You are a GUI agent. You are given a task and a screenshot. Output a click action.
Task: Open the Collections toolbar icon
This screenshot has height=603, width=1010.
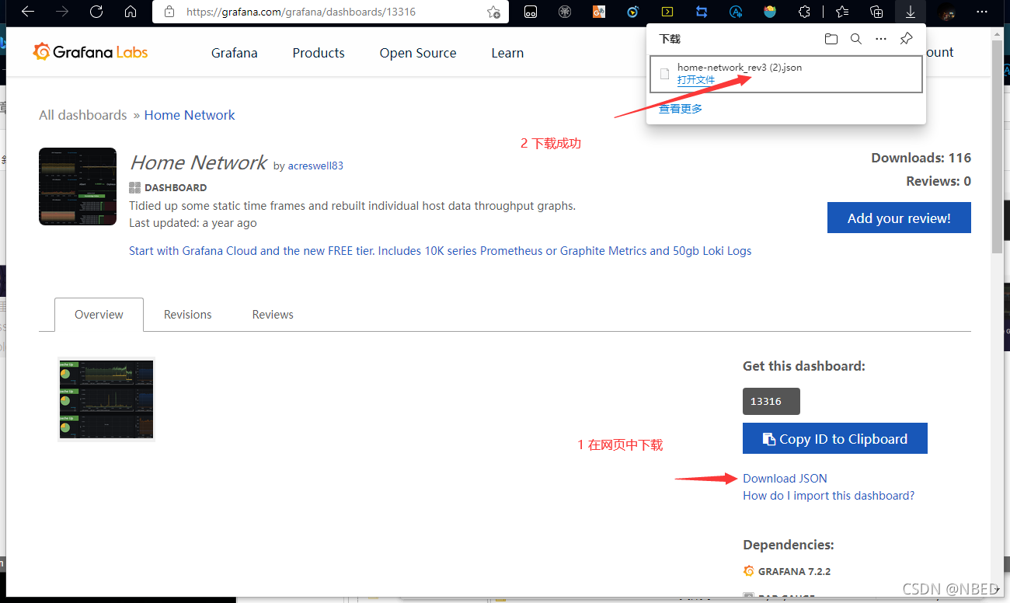[x=876, y=12]
